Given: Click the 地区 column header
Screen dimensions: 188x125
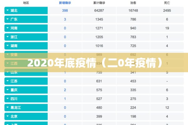Looking at the screenshot, I should click(x=26, y=3).
